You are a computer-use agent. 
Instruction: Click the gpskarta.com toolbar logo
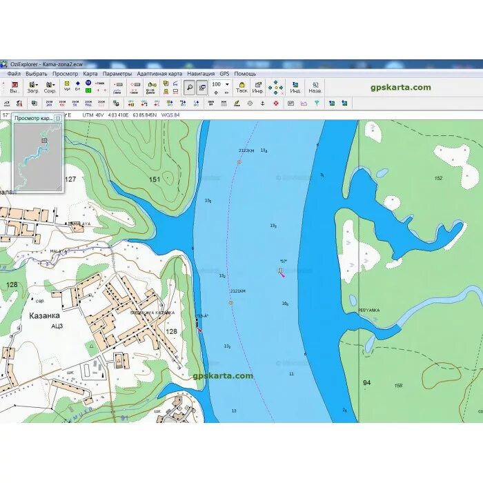tap(400, 88)
